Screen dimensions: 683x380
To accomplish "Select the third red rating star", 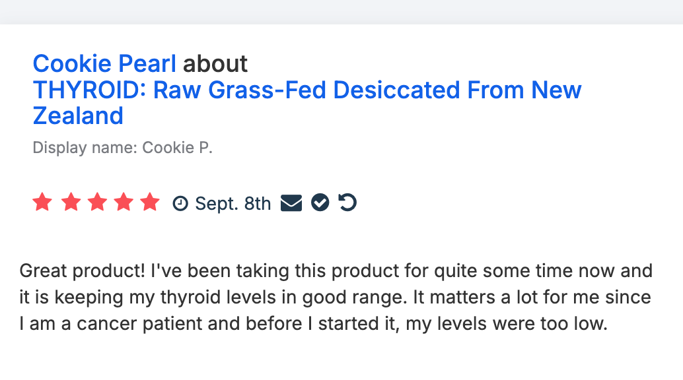I will [96, 203].
